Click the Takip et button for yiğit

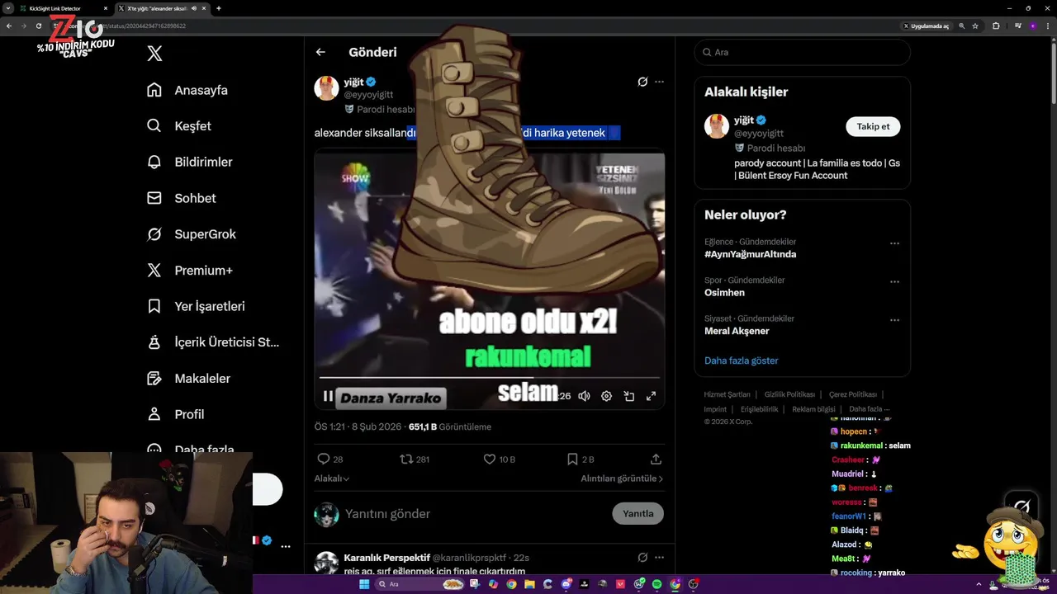click(873, 126)
